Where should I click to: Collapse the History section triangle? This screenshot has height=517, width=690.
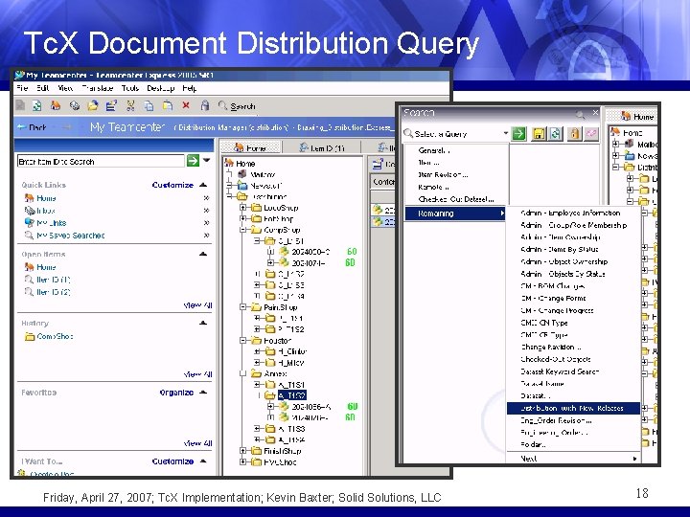click(x=203, y=323)
